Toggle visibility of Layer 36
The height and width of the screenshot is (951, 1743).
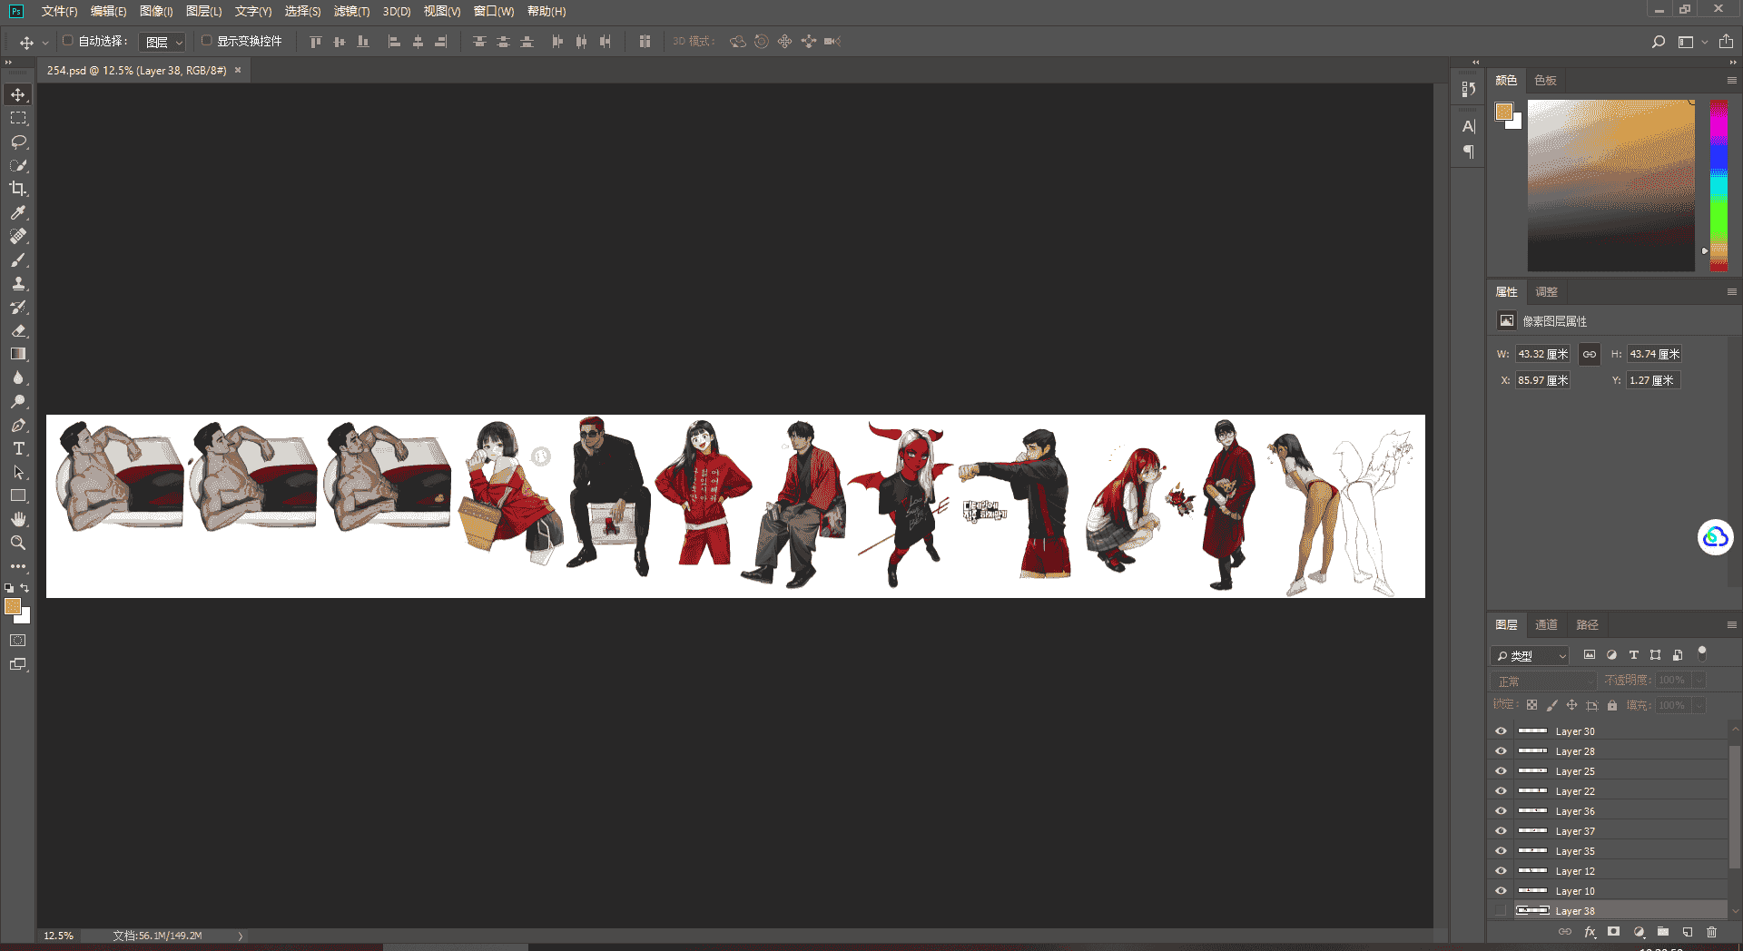click(1501, 811)
